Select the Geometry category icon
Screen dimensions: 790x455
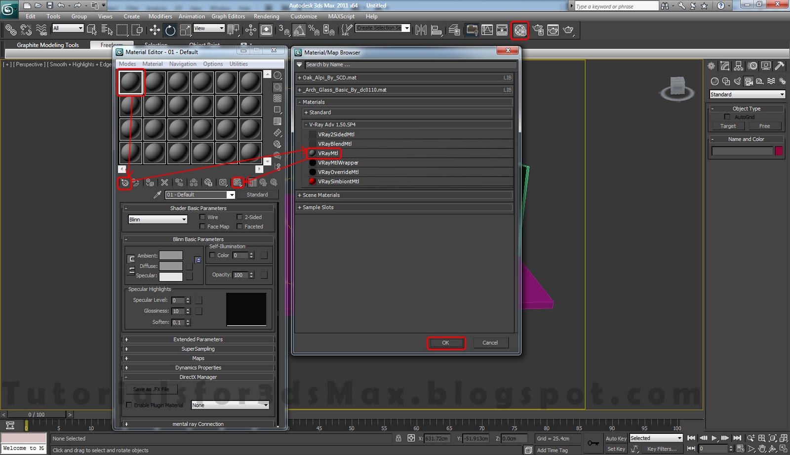coord(714,81)
